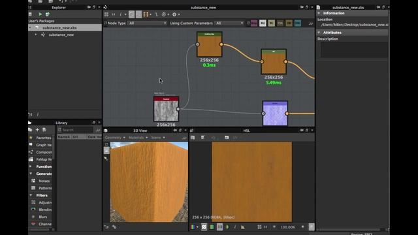Collapse the Information section
Viewport: 418px width, 235px height.
[x=319, y=13]
